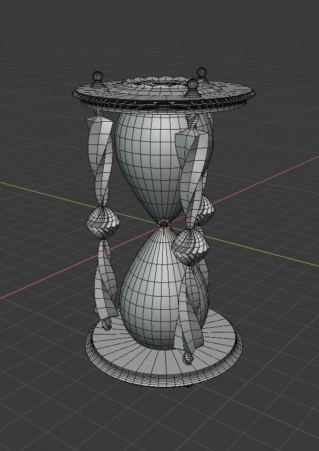Click the 3D cursor at the hourglass neck
Screen dimensions: 319x451
coord(164,224)
